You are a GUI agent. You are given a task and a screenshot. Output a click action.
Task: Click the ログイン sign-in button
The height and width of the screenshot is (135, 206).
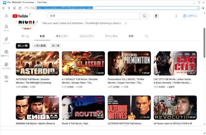[190, 16]
